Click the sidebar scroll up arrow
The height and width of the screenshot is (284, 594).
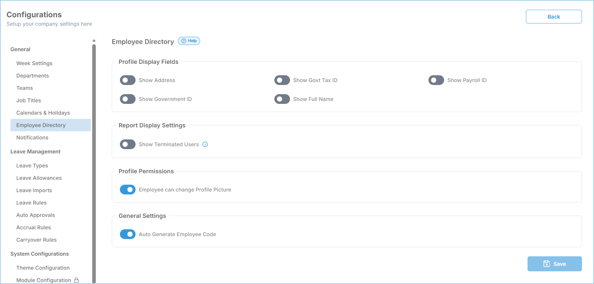coord(94,41)
